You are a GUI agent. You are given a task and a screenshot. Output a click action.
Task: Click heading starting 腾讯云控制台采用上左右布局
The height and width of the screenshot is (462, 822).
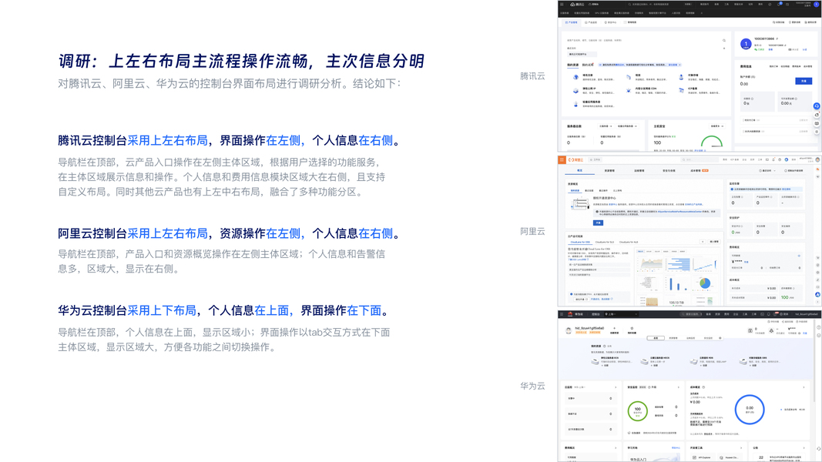coord(229,140)
